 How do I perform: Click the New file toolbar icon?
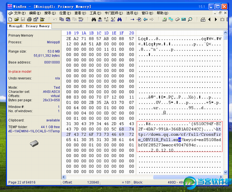[x=11, y=19]
